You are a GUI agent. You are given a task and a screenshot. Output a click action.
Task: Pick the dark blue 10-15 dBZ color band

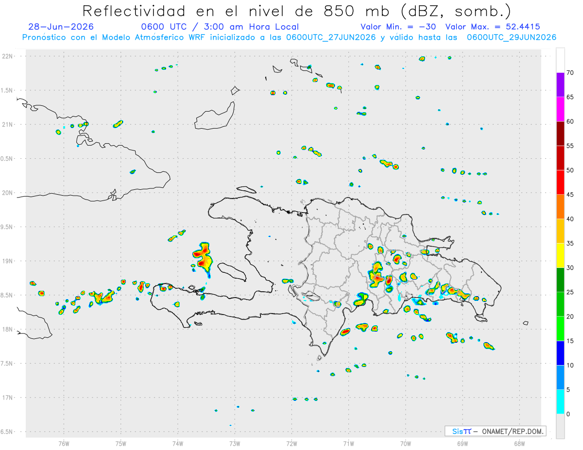[x=560, y=353]
